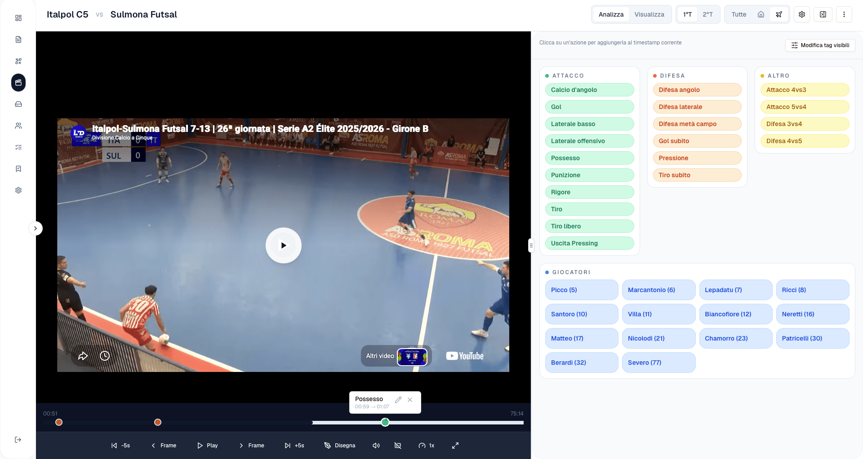The image size is (863, 459).
Task: Click the YouTube channel logo avatar
Action: pos(79,133)
